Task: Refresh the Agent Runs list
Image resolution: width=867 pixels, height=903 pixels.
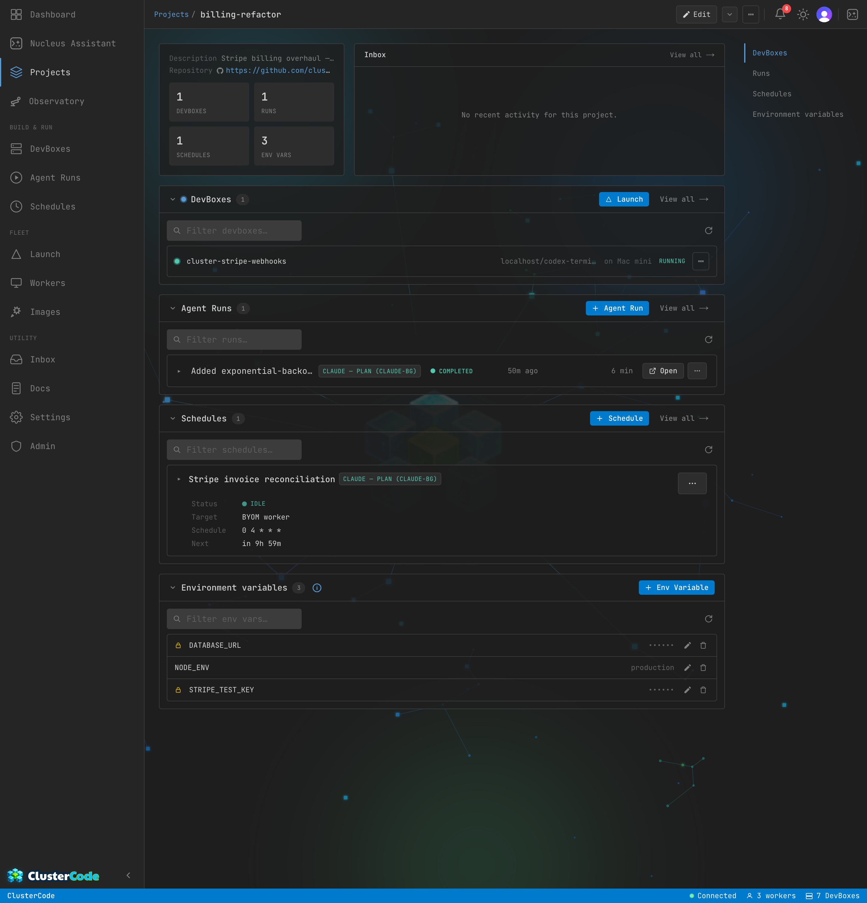Action: coord(709,340)
